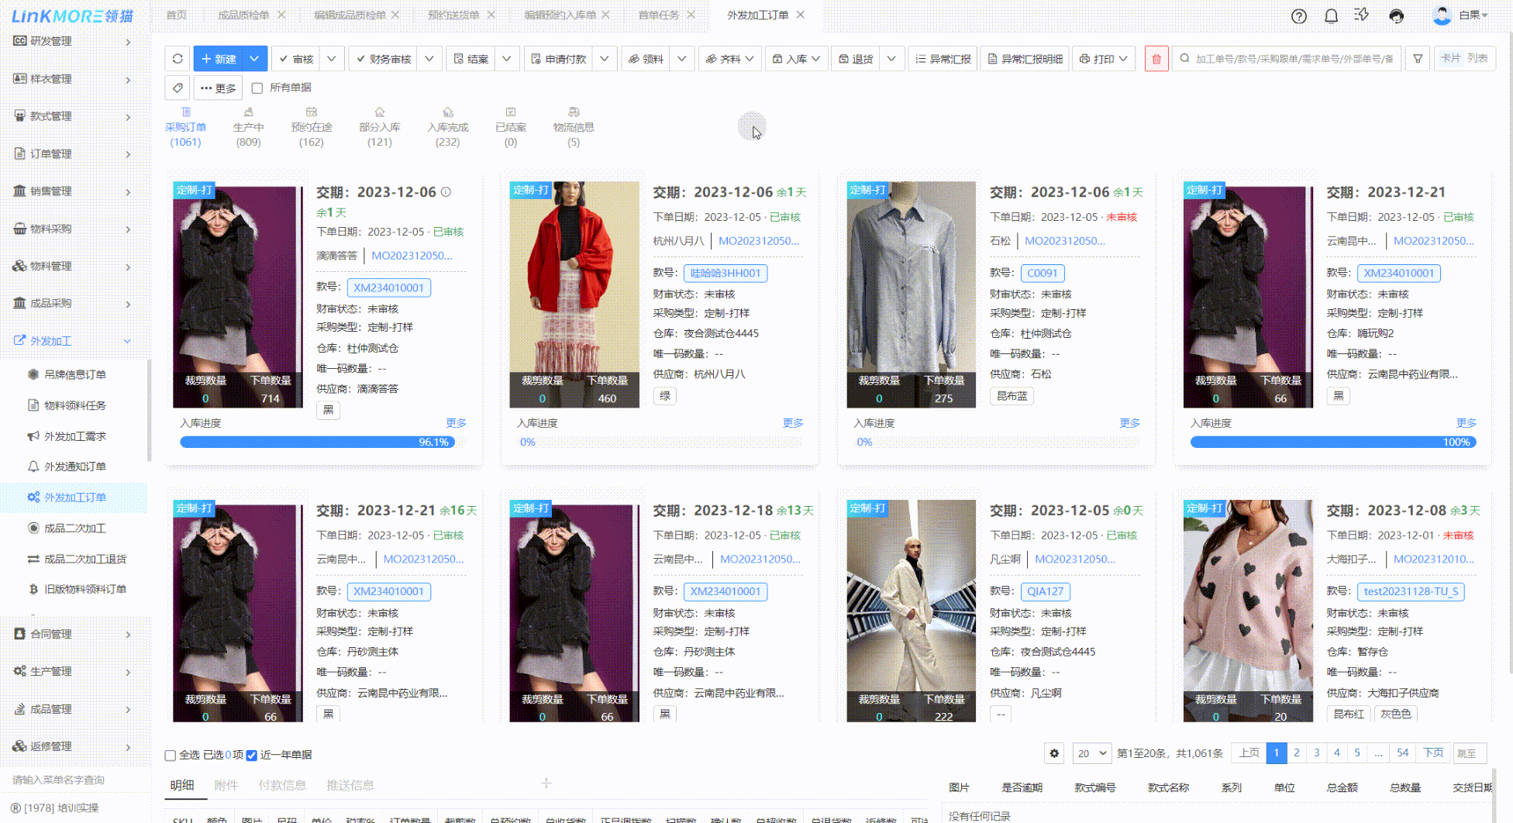Viewport: 1513px width, 823px height.
Task: Open the help question mark icon
Action: click(x=1299, y=15)
